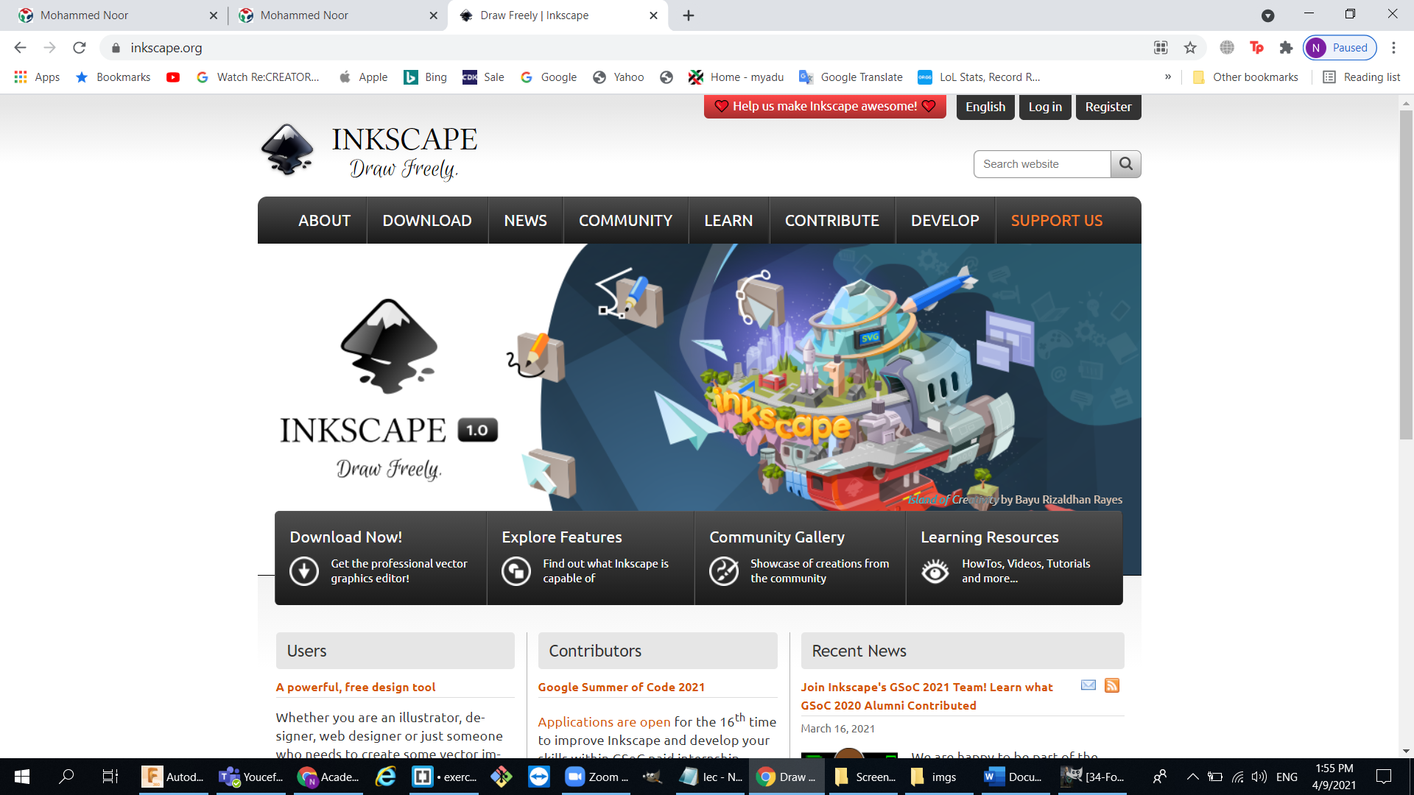Open a new browser tab
The width and height of the screenshot is (1414, 795).
tap(689, 15)
